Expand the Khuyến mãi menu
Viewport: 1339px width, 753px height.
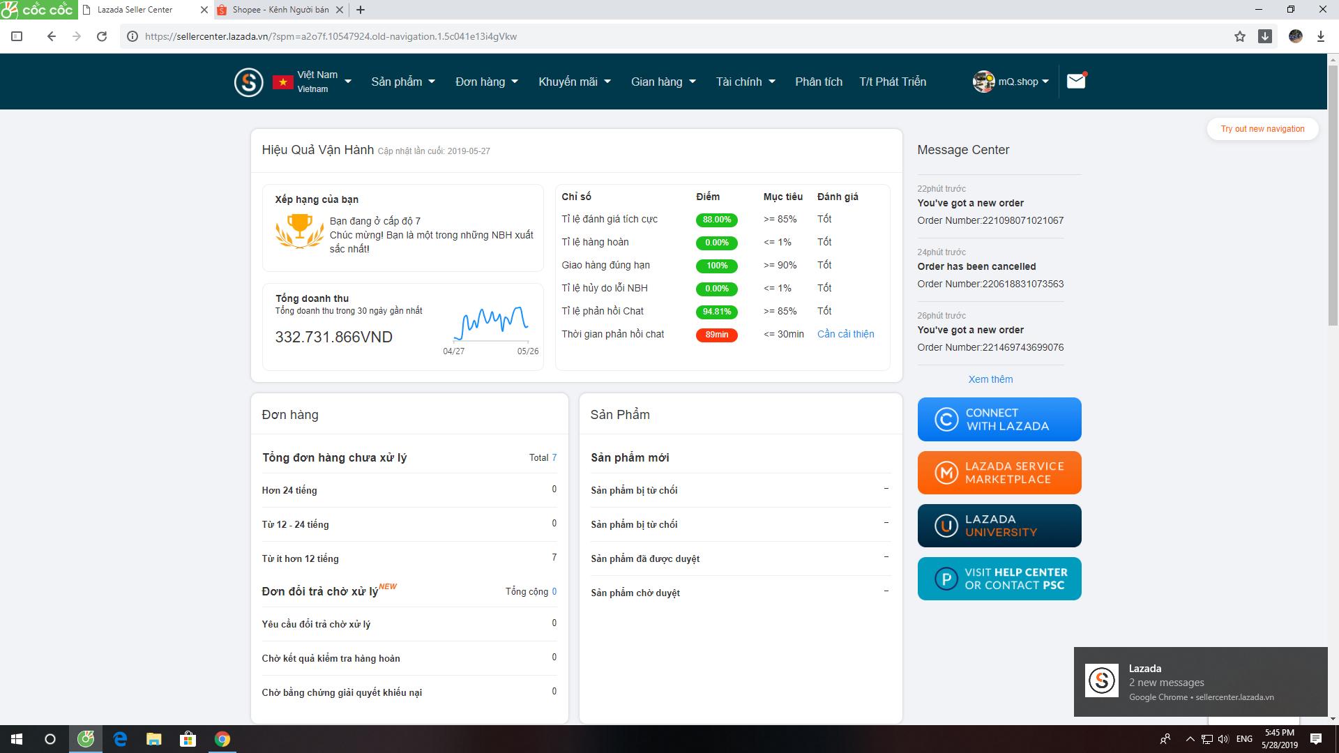coord(575,82)
